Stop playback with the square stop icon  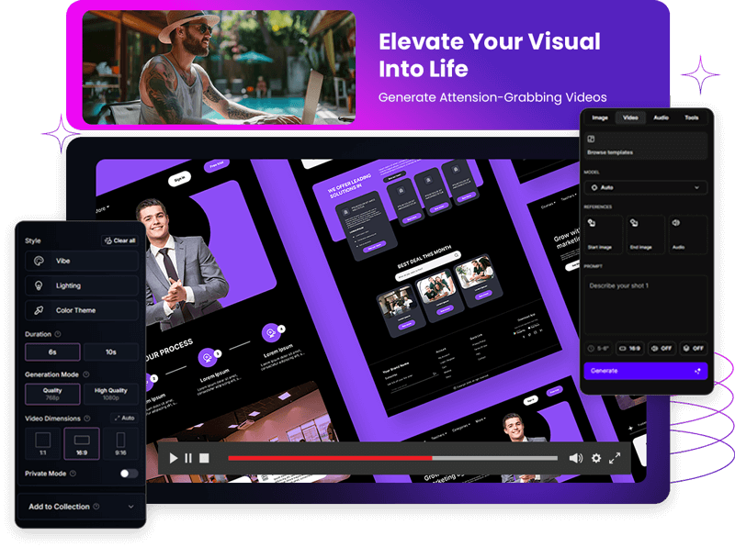pyautogui.click(x=204, y=458)
